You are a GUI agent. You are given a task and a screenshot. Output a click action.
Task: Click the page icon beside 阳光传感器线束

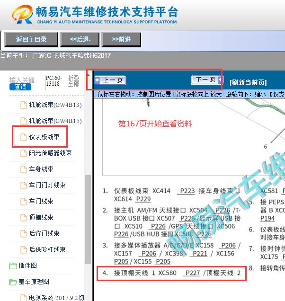(24, 153)
